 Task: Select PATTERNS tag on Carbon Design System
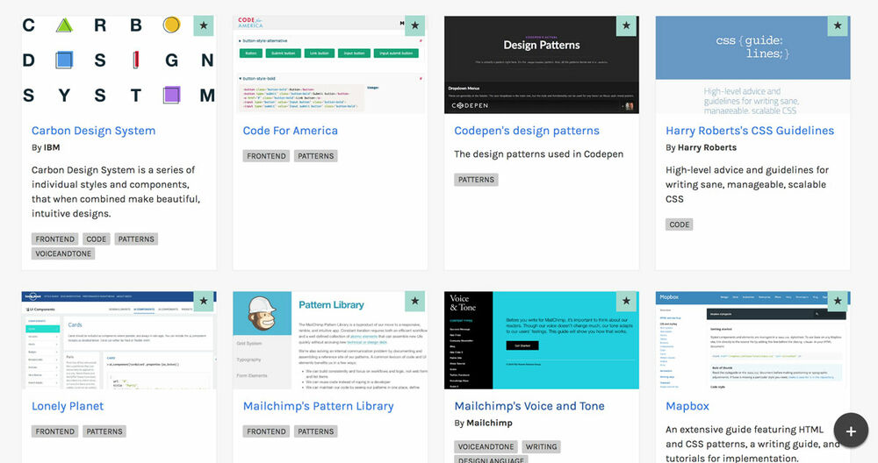[136, 239]
